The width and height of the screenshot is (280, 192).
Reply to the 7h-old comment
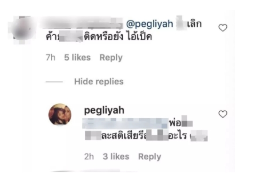(111, 58)
